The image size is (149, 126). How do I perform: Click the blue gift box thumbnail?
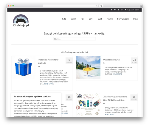24,67
